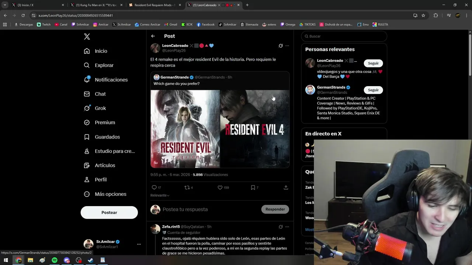Open Chat in the sidebar
The image size is (472, 265).
(95, 94)
